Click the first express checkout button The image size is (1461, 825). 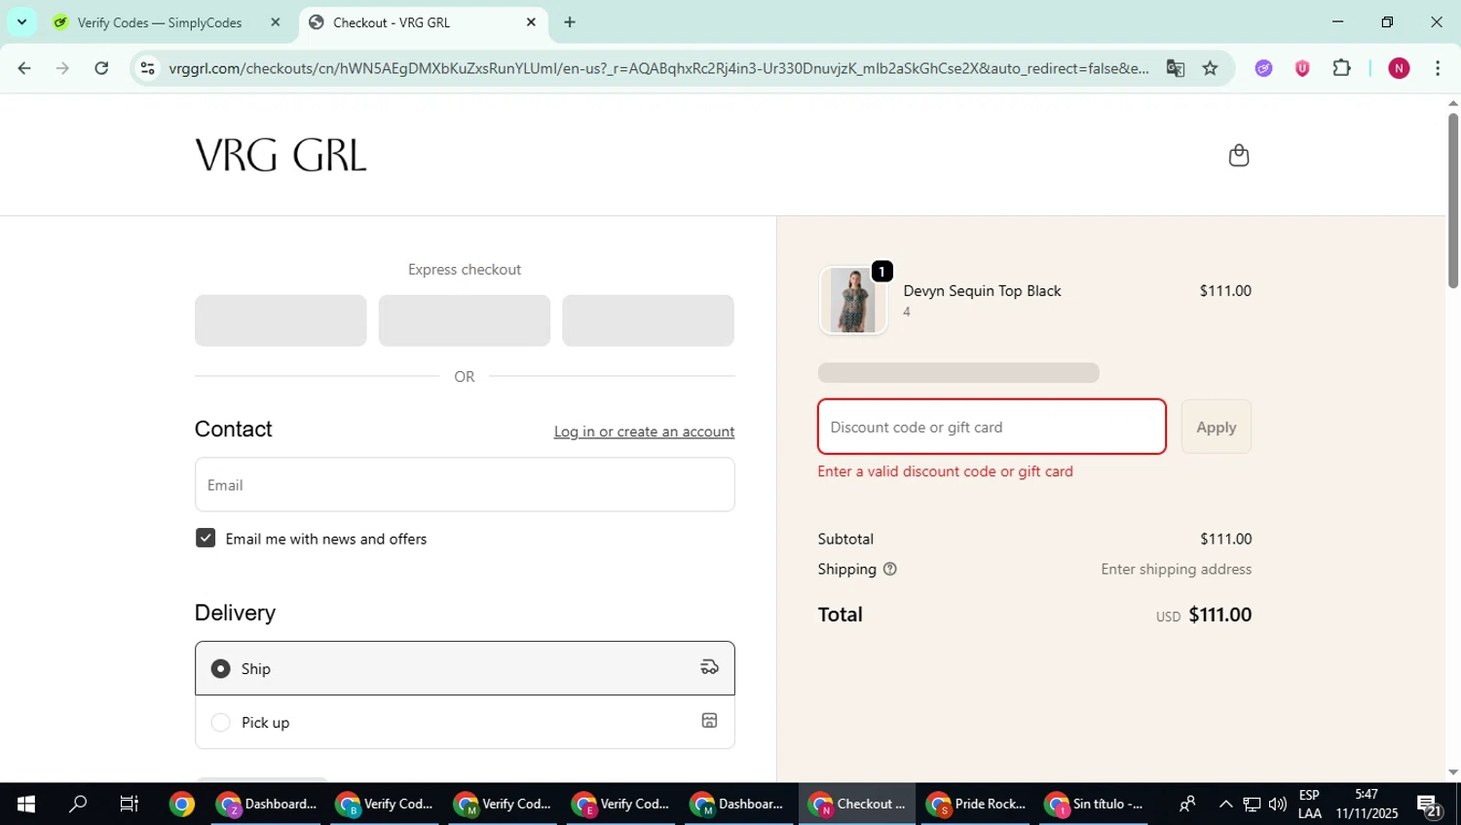(x=281, y=320)
